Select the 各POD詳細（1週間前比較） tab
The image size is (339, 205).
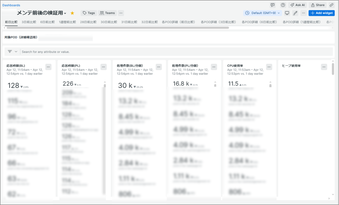pos(302,22)
